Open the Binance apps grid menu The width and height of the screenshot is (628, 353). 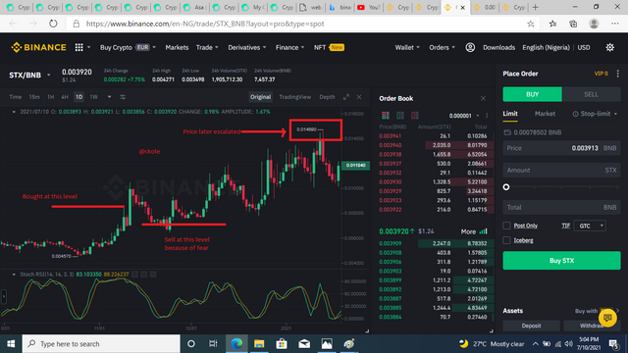[78, 47]
